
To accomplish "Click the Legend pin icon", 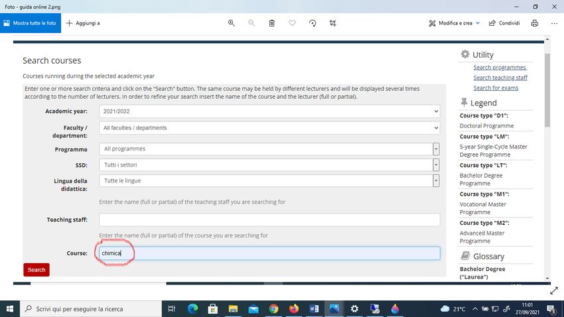I will [x=464, y=102].
